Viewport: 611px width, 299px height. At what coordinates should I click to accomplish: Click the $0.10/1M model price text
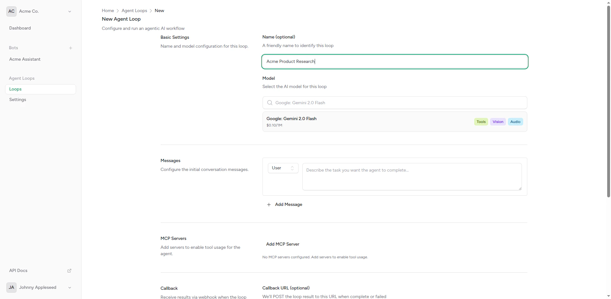tap(274, 125)
